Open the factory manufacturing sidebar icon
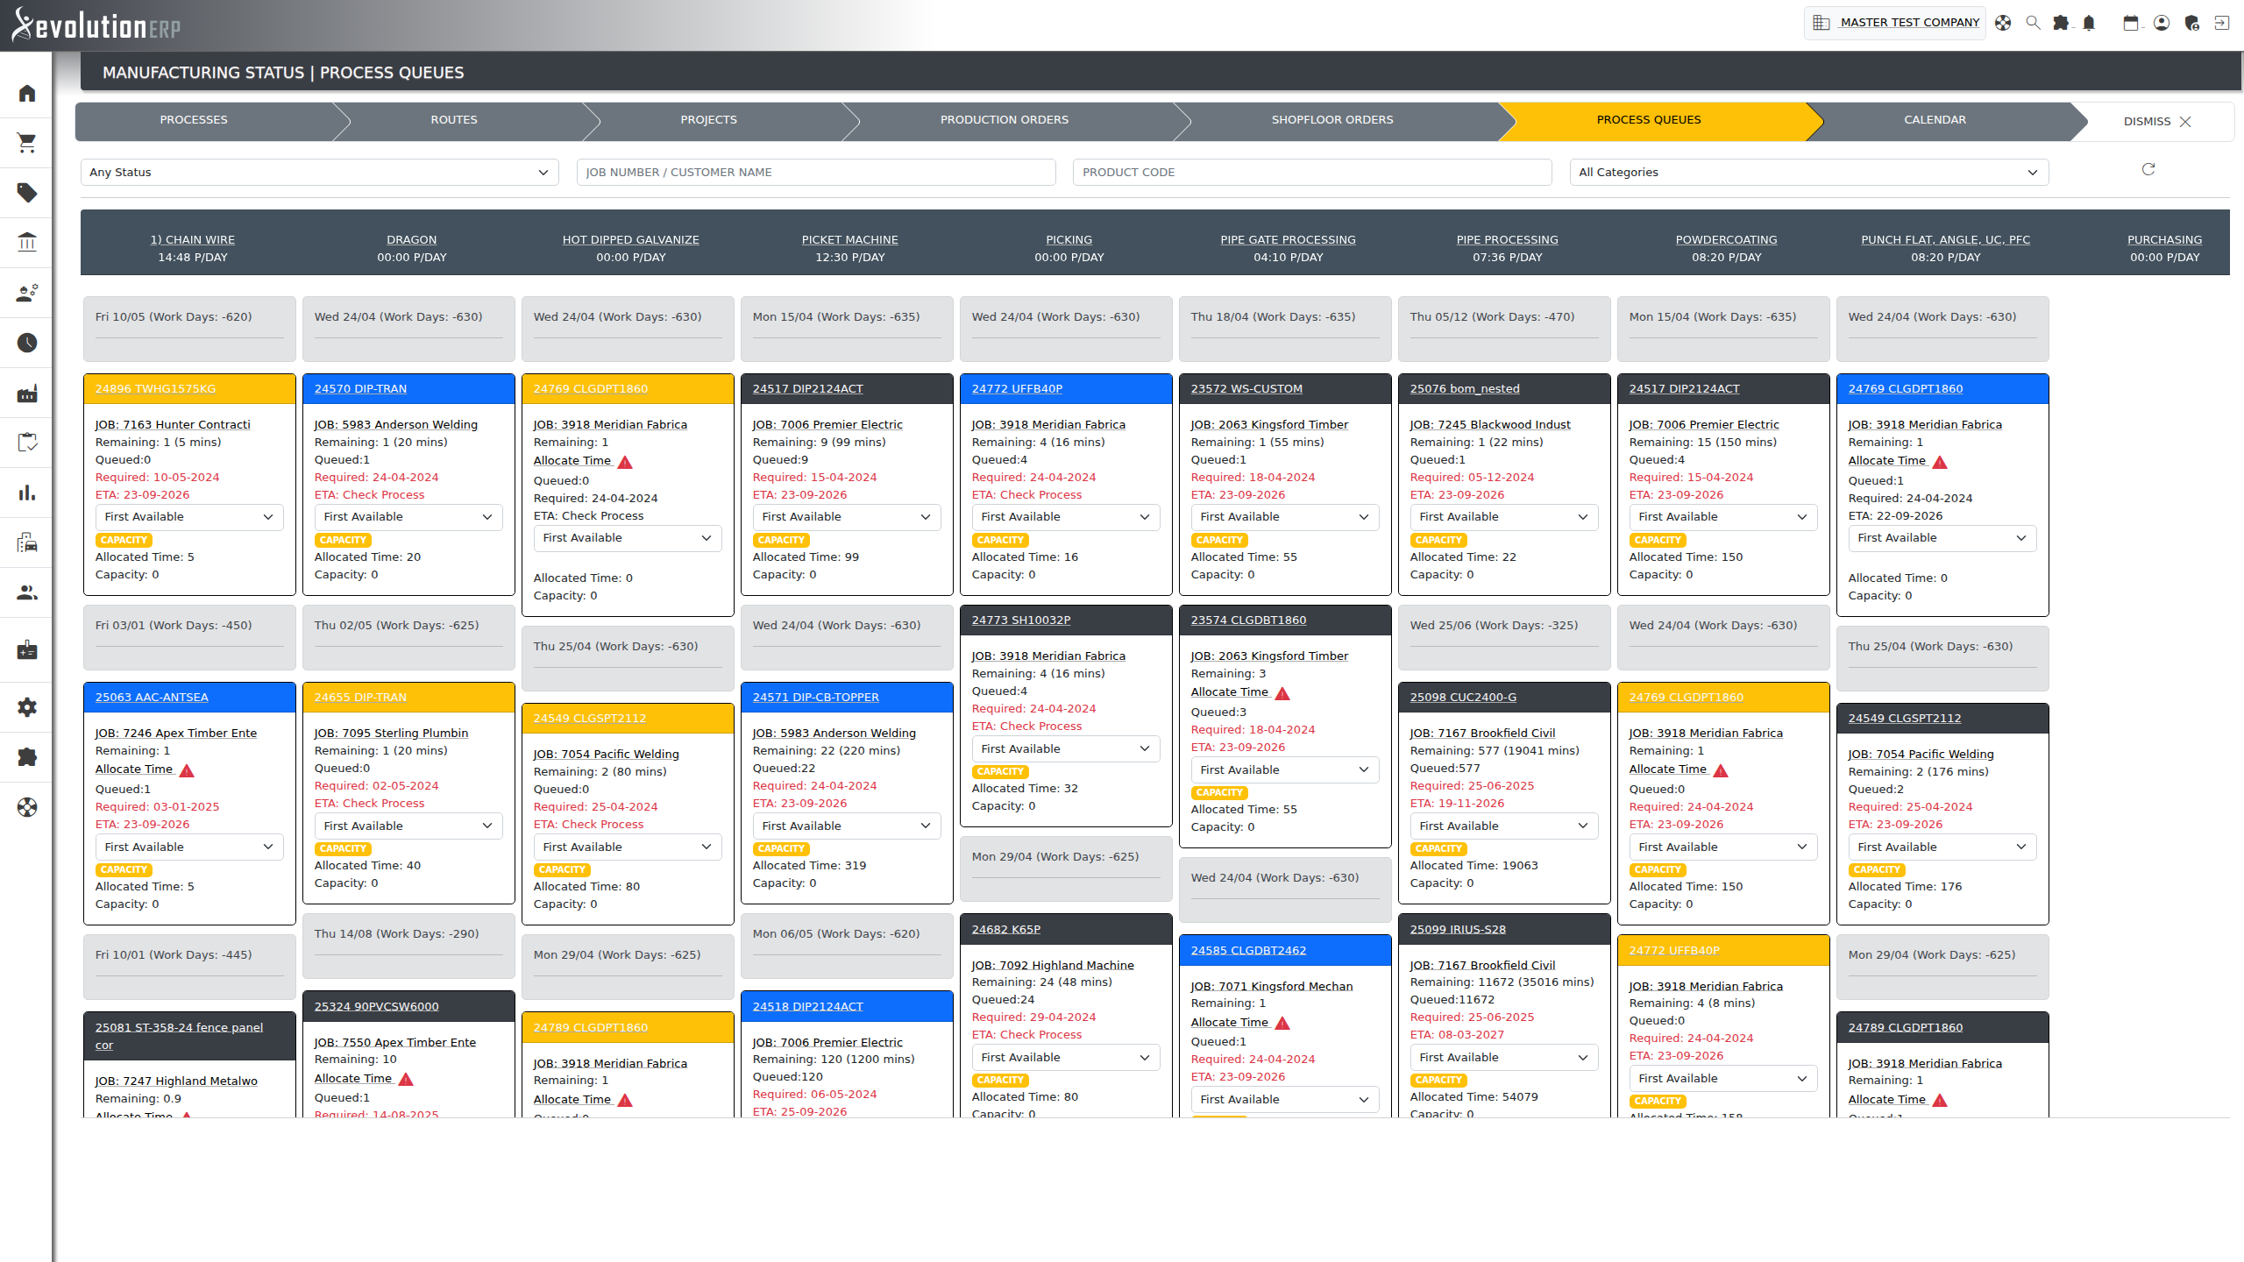 [27, 393]
